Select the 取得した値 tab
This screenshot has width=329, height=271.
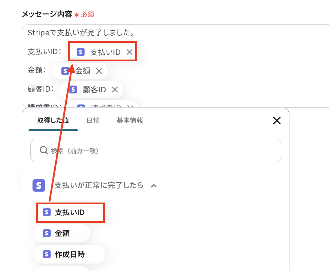click(x=53, y=121)
